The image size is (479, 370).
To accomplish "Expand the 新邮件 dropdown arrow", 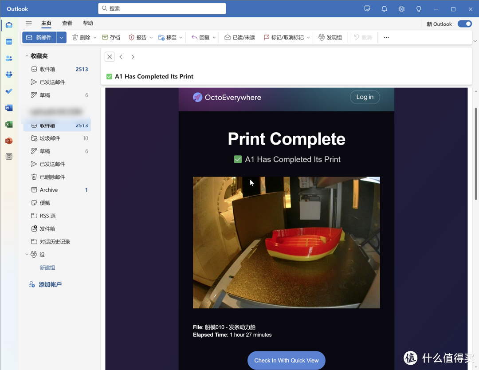I will pyautogui.click(x=62, y=38).
